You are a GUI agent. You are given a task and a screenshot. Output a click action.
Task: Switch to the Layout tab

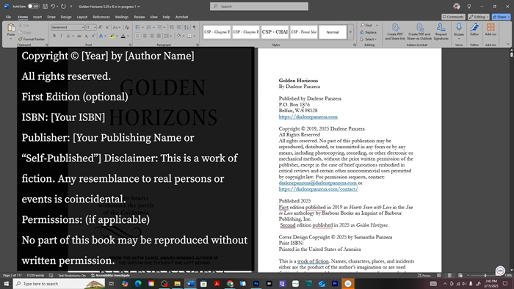[x=82, y=17]
